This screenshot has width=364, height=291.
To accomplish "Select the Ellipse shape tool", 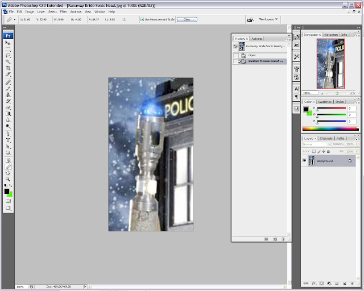I will coord(8,153).
